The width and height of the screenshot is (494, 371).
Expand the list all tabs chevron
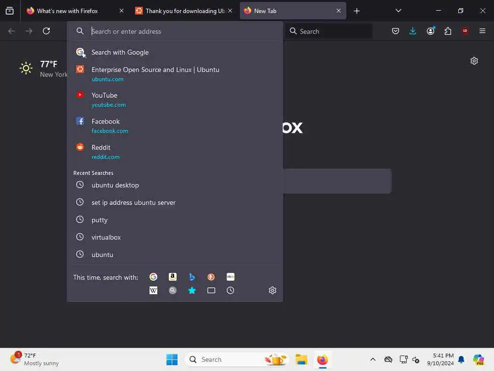(398, 11)
